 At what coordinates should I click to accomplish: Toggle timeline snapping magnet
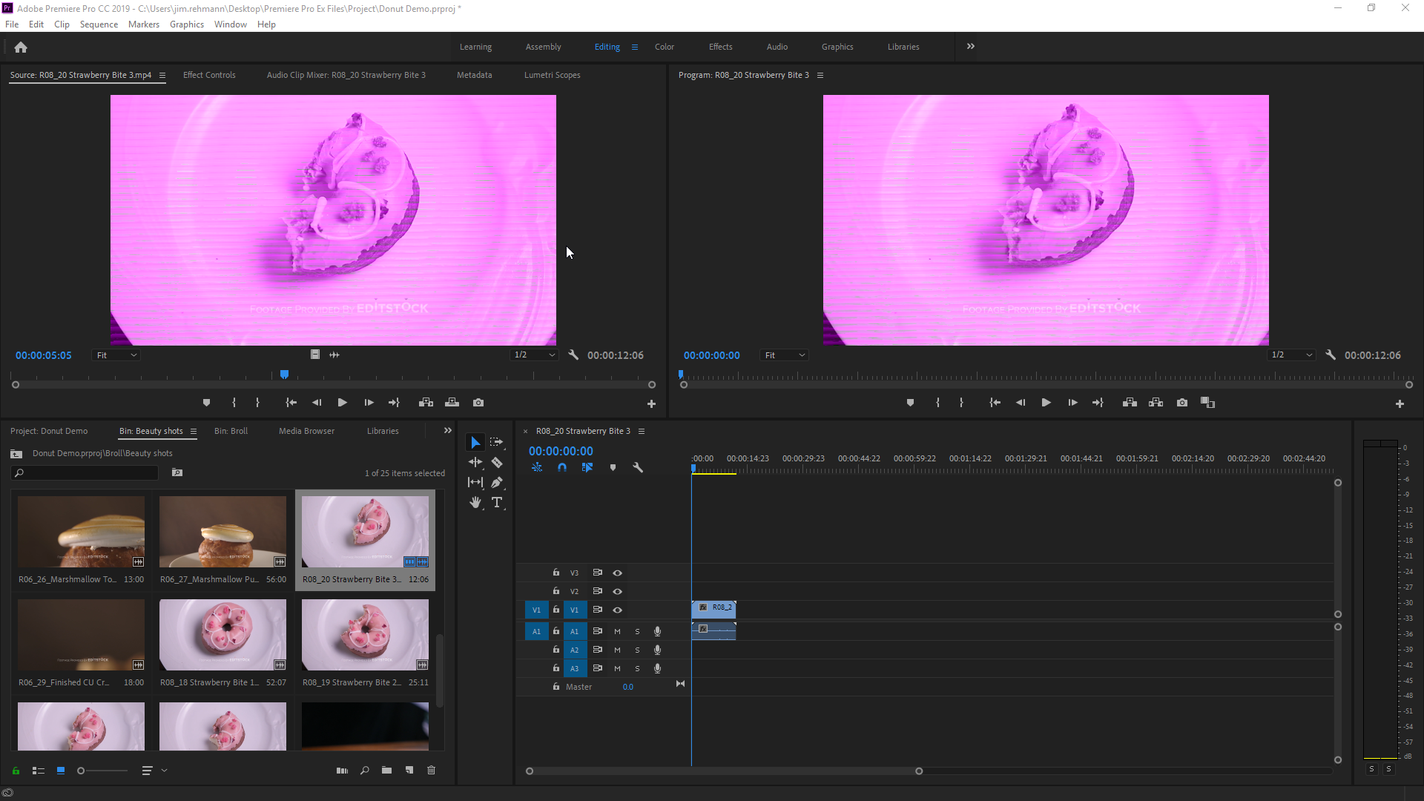click(562, 468)
